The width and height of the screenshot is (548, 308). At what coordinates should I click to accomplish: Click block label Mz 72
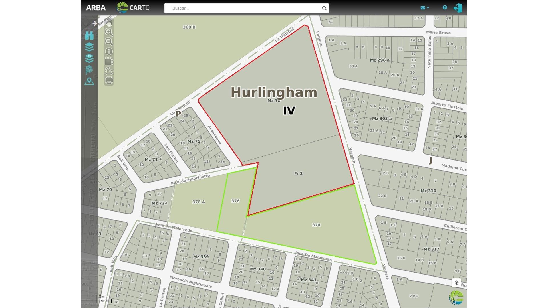click(x=158, y=203)
